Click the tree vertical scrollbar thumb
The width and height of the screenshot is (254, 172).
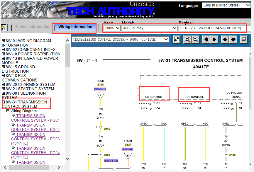coord(67,55)
